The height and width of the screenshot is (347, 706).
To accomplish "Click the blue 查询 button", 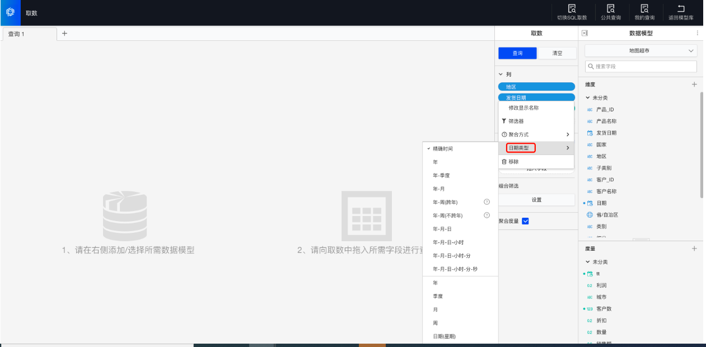I will pos(517,53).
